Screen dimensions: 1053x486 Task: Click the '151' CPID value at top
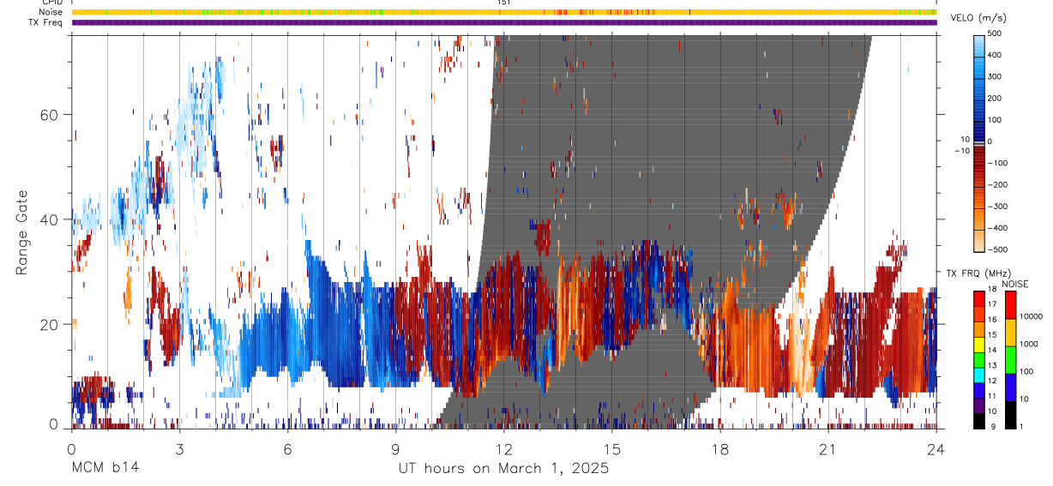(x=504, y=3)
